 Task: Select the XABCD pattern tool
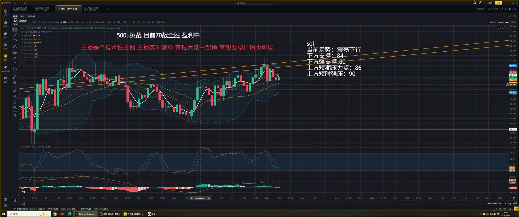pyautogui.click(x=15, y=46)
